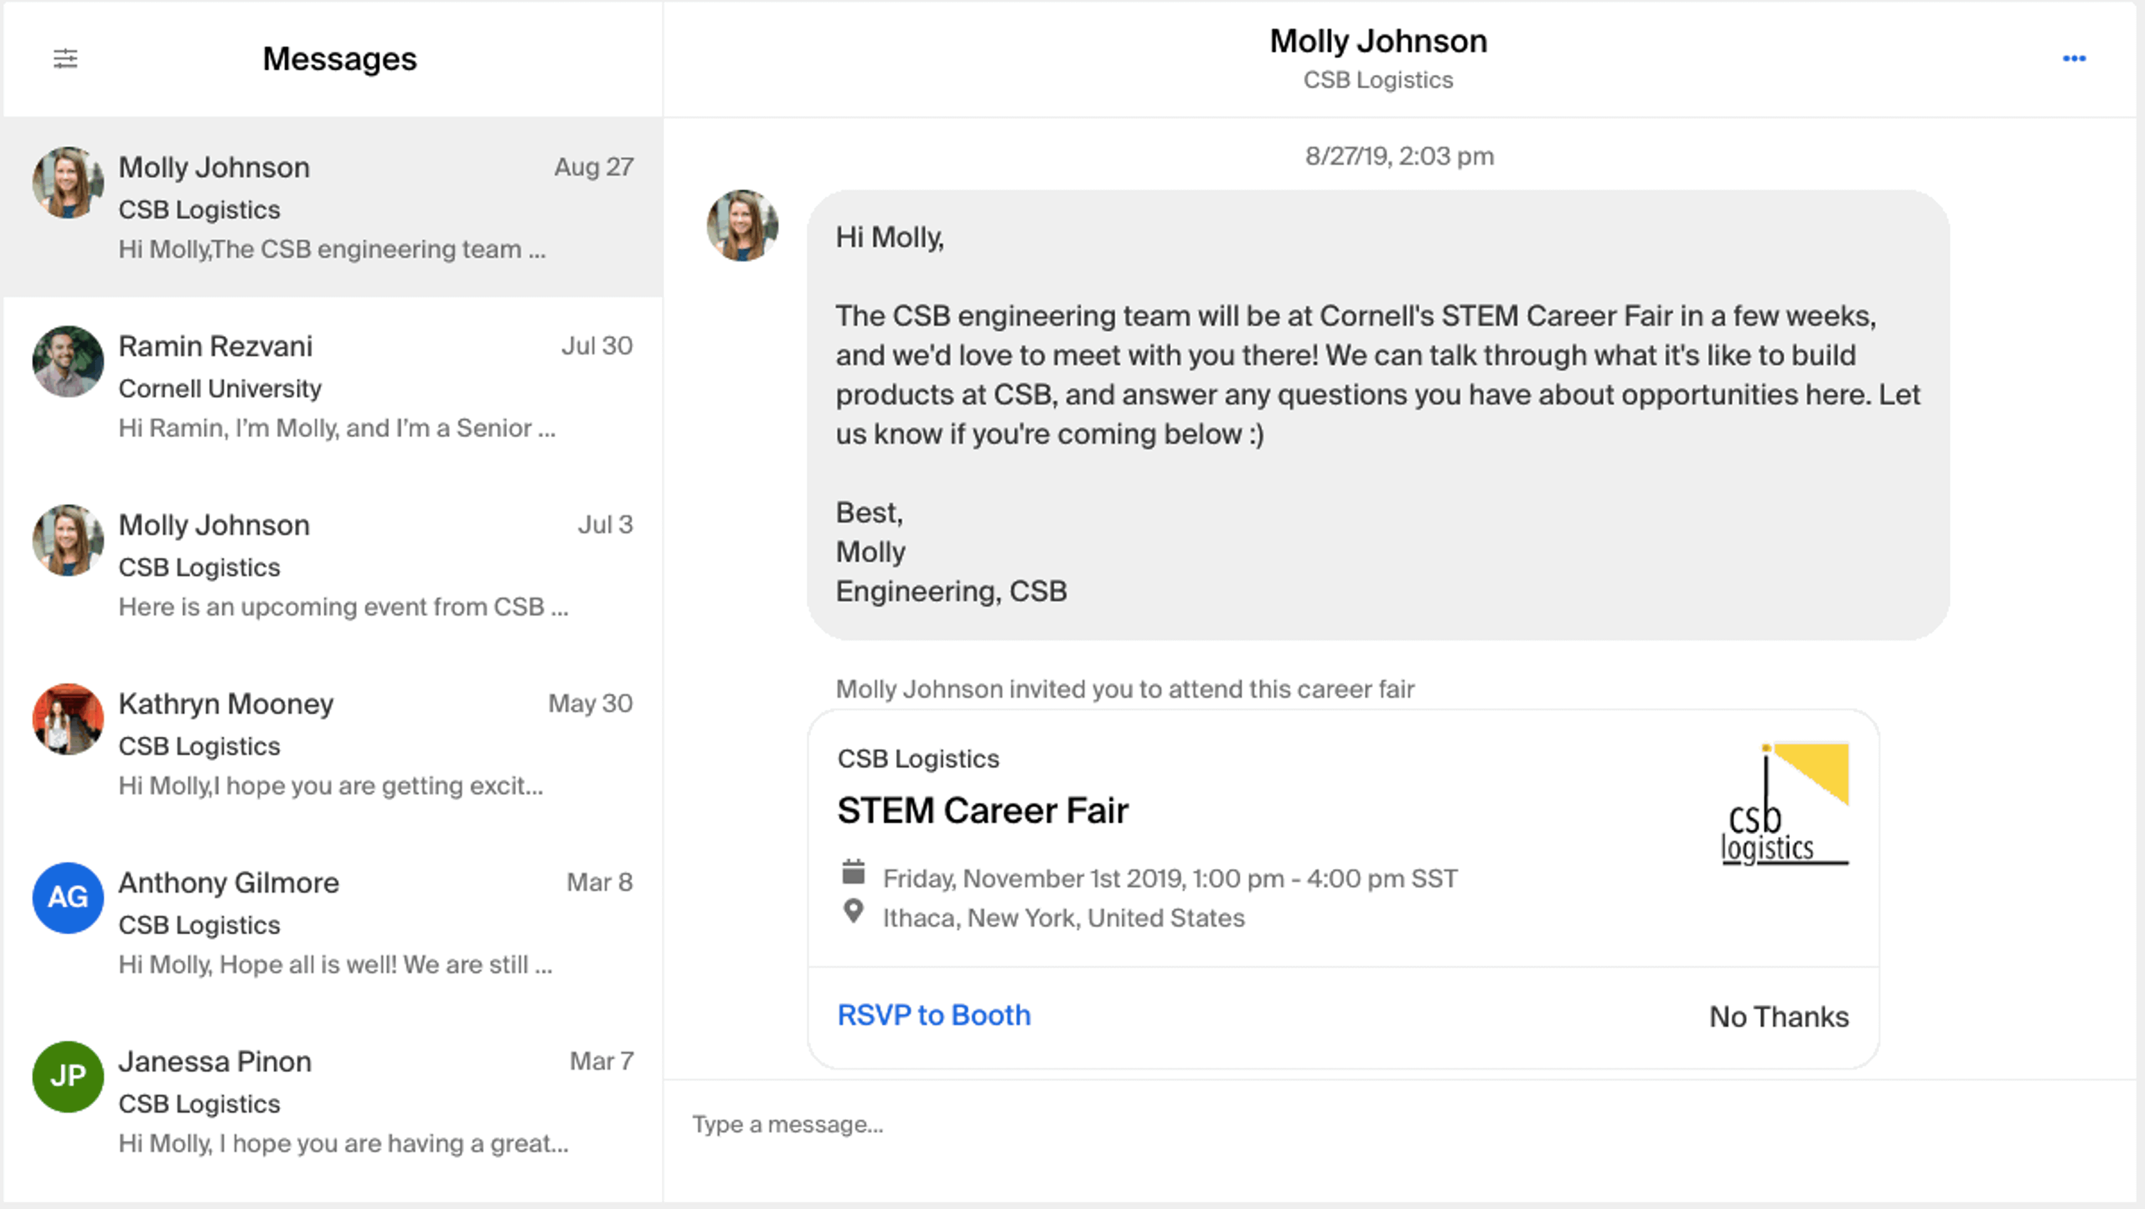
Task: Click Ramin Rezvani's profile photo
Action: (68, 361)
